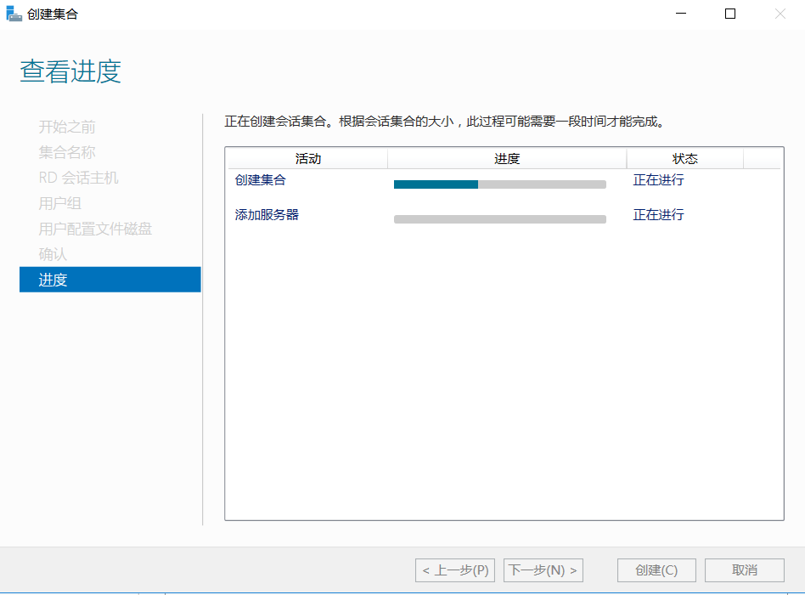The width and height of the screenshot is (805, 595).
Task: Maximize the 创建集合 wizard window
Action: (730, 14)
